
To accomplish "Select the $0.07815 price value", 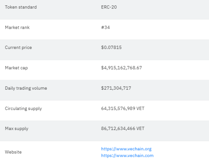I will pos(111,47).
